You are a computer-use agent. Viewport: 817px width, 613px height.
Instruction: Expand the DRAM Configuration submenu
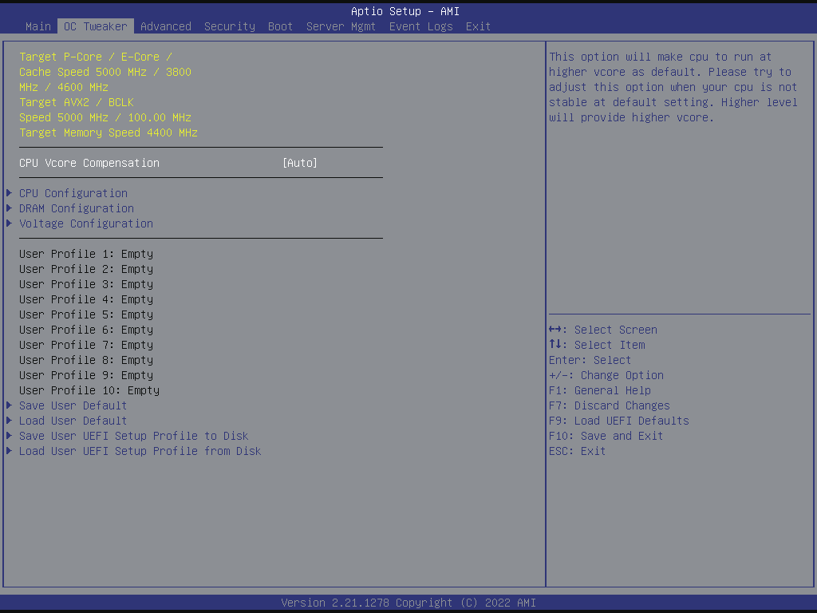(77, 208)
